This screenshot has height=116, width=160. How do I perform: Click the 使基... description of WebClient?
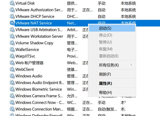72,69
